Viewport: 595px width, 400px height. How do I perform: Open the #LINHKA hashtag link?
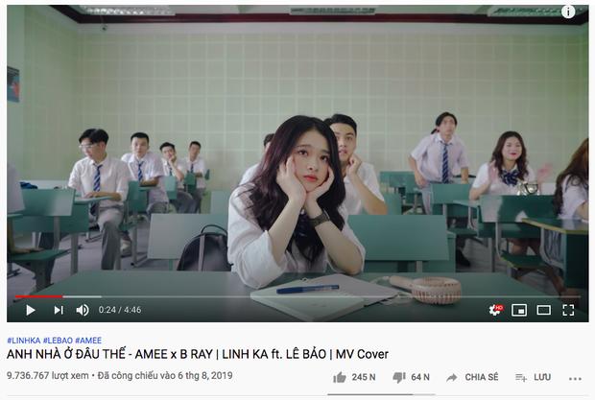tap(24, 341)
